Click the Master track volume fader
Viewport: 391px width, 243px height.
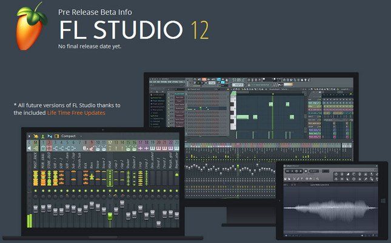point(35,209)
